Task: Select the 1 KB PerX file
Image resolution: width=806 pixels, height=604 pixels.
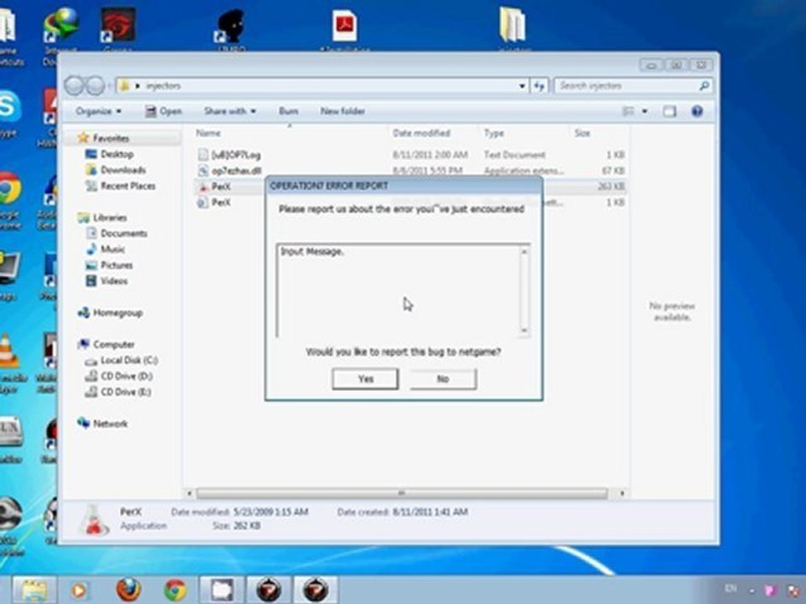Action: tap(221, 202)
